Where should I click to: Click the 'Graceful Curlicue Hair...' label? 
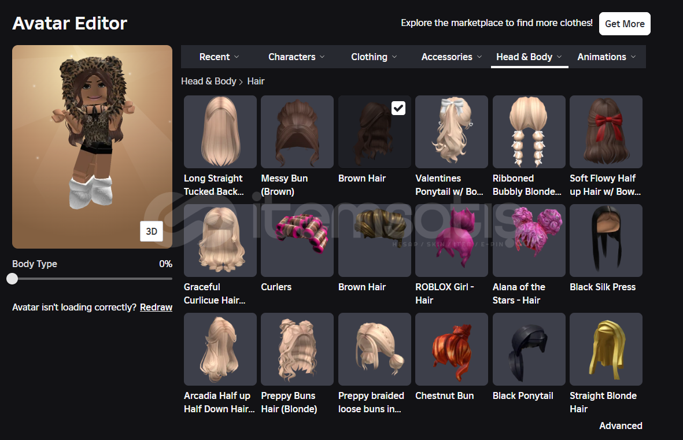click(x=215, y=294)
